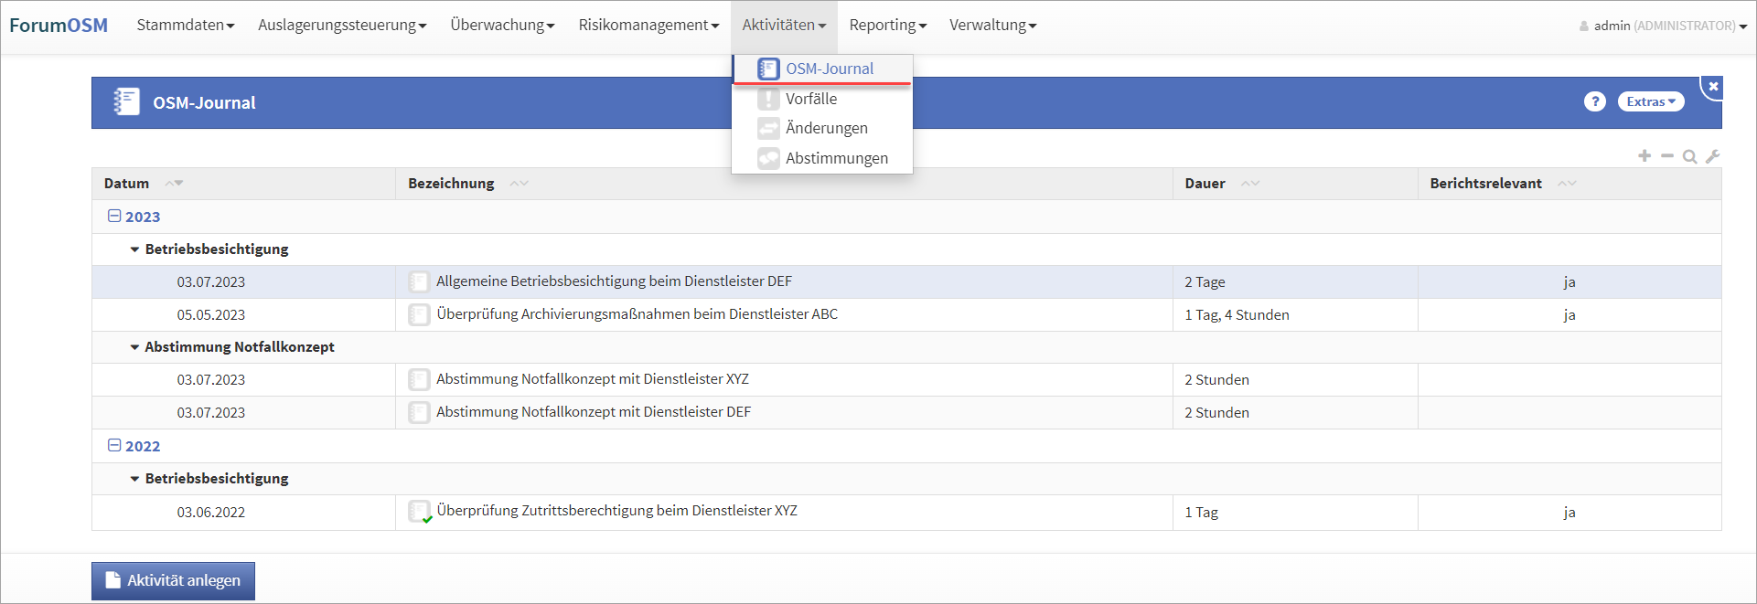Select Abstimmungen menu entry

(836, 158)
